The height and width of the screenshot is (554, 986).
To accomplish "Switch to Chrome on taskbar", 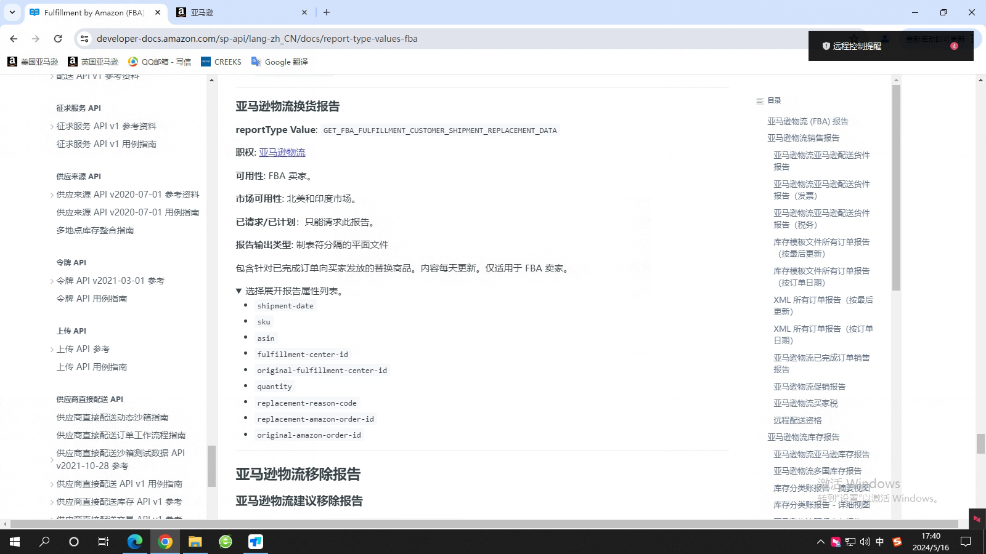I will coord(165,542).
